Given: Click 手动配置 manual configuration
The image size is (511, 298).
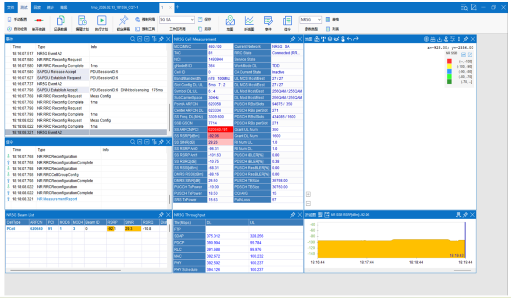Looking at the screenshot, I should [x=17, y=19].
